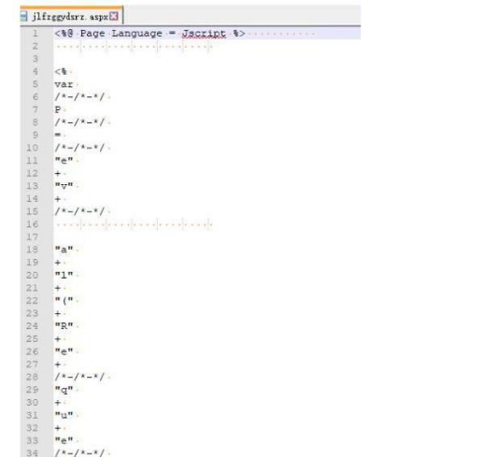
Task: Close the jlfzggydsrz.aspx tab
Action: coord(114,16)
